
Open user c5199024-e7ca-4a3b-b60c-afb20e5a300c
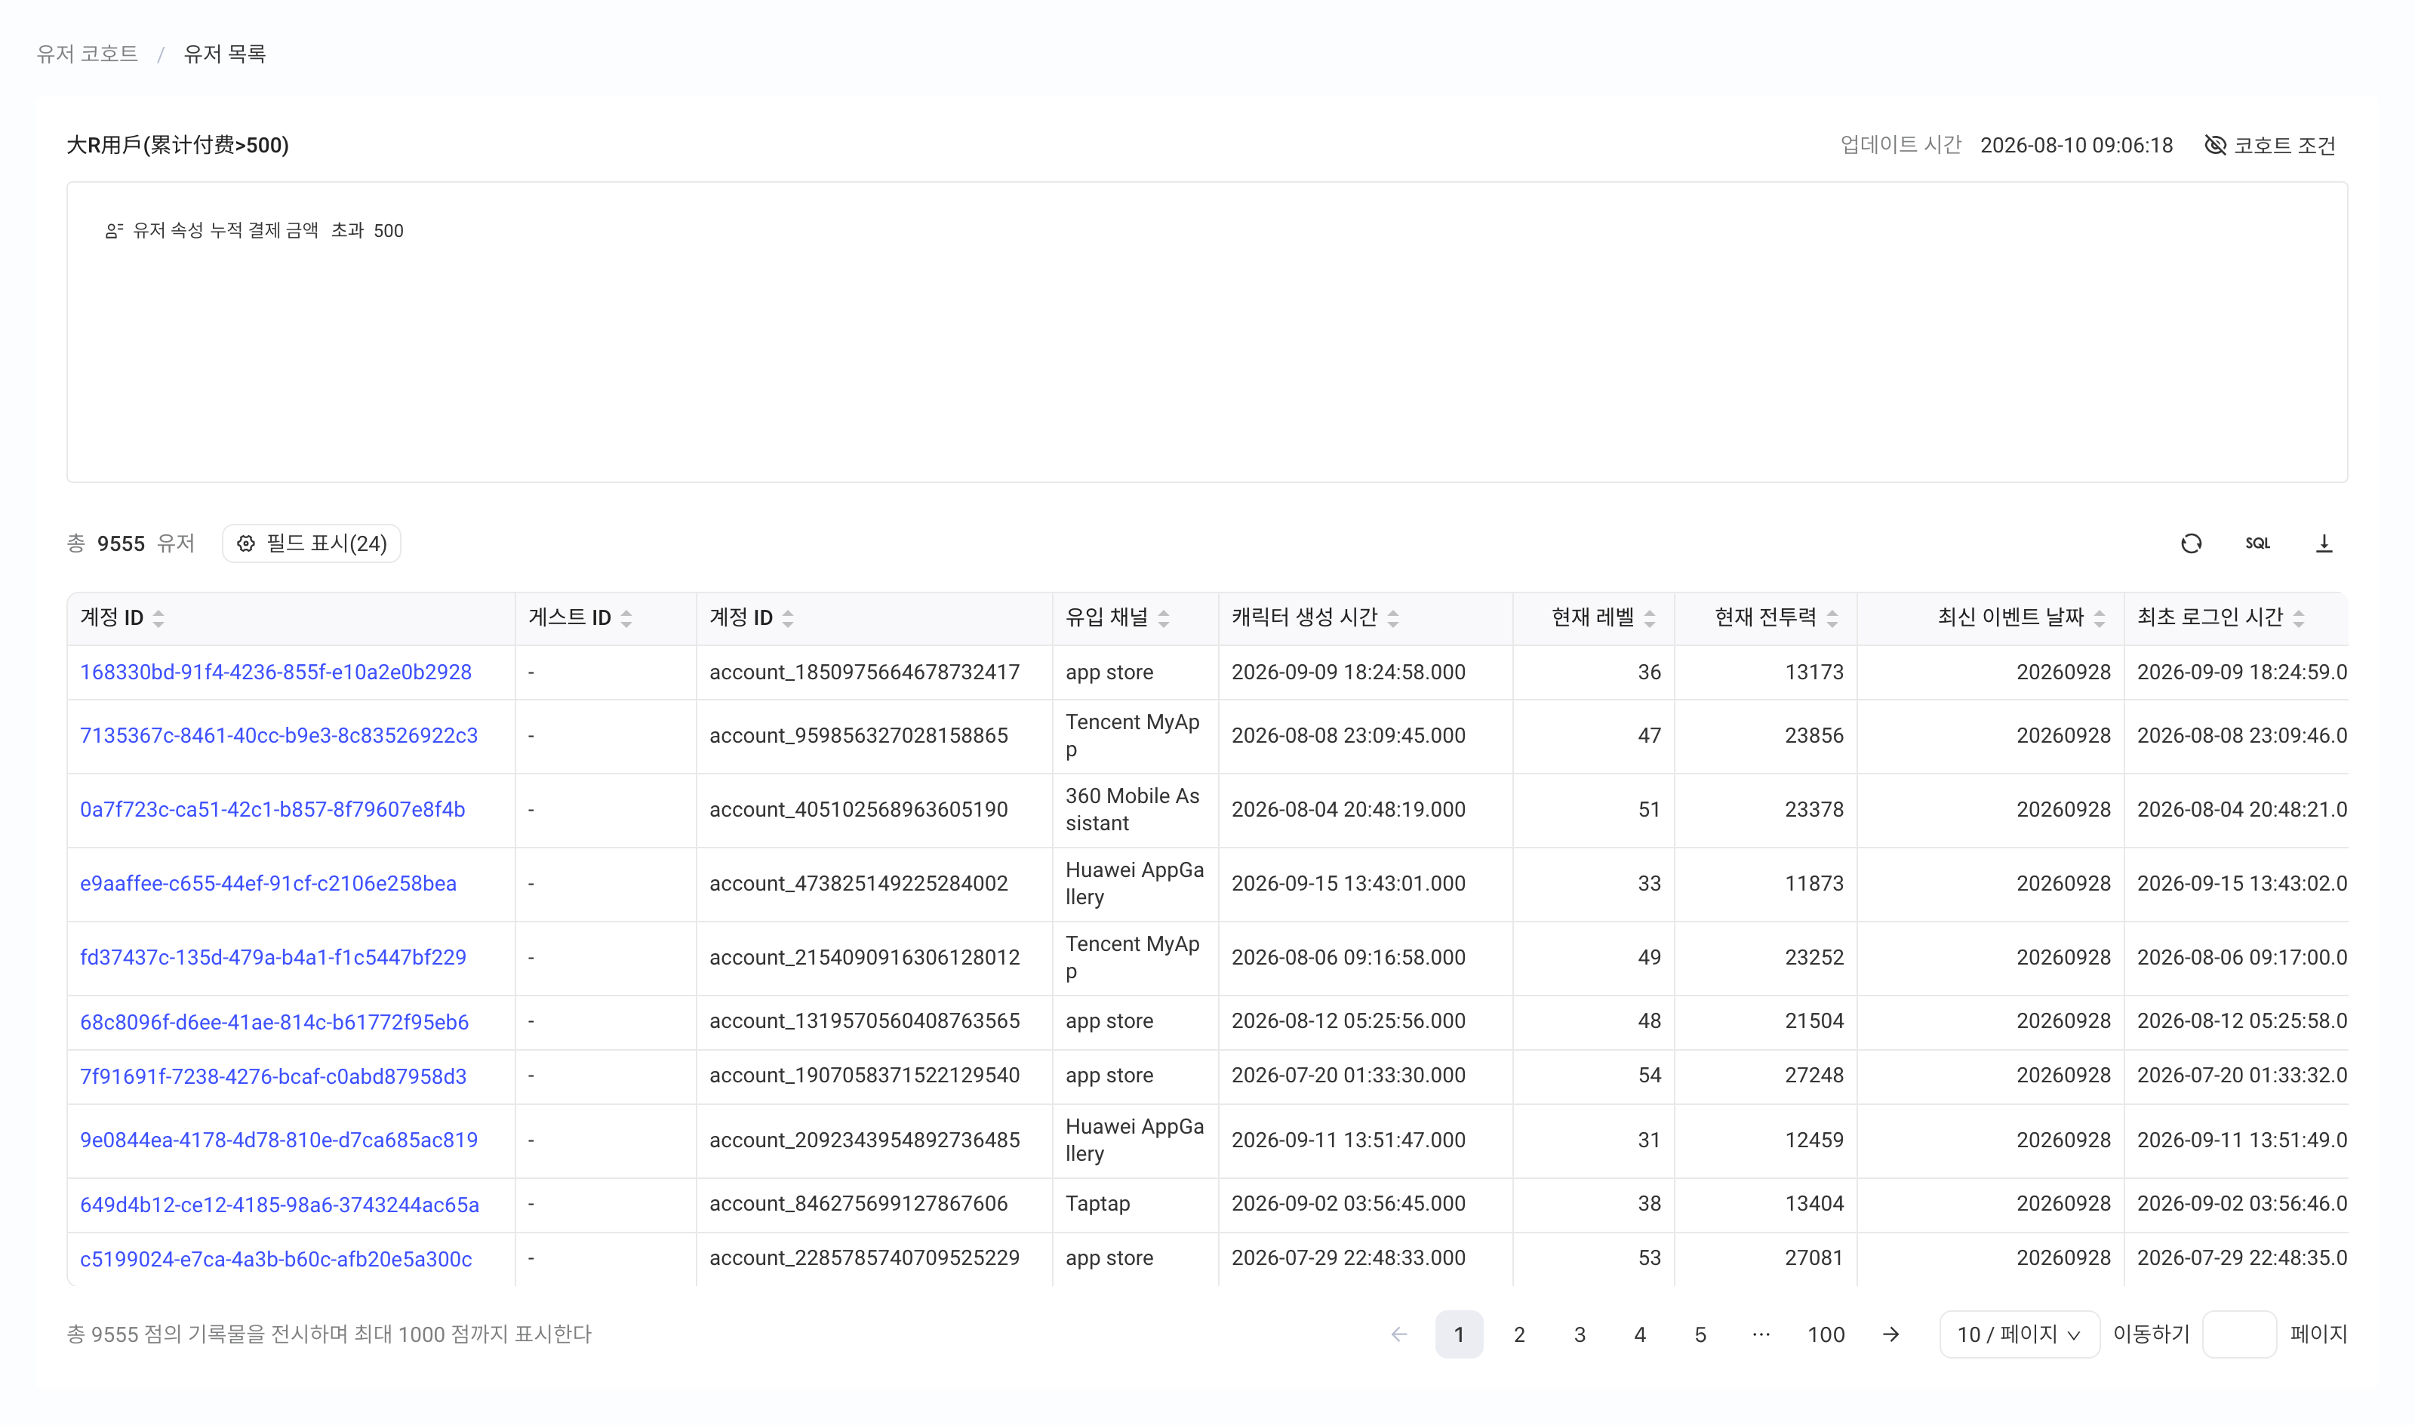click(275, 1259)
